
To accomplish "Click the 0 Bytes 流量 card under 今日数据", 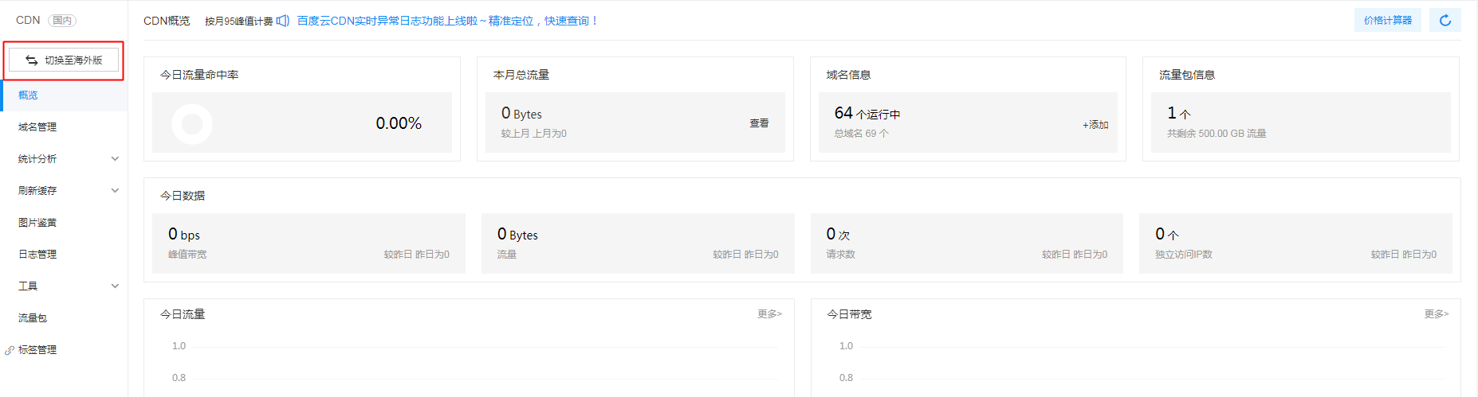I will coord(638,243).
